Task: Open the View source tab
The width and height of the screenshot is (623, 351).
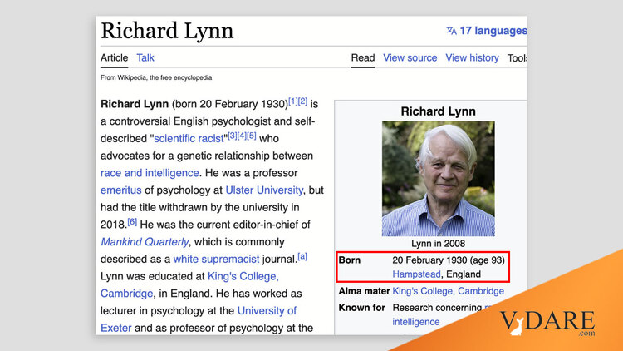Action: 410,57
